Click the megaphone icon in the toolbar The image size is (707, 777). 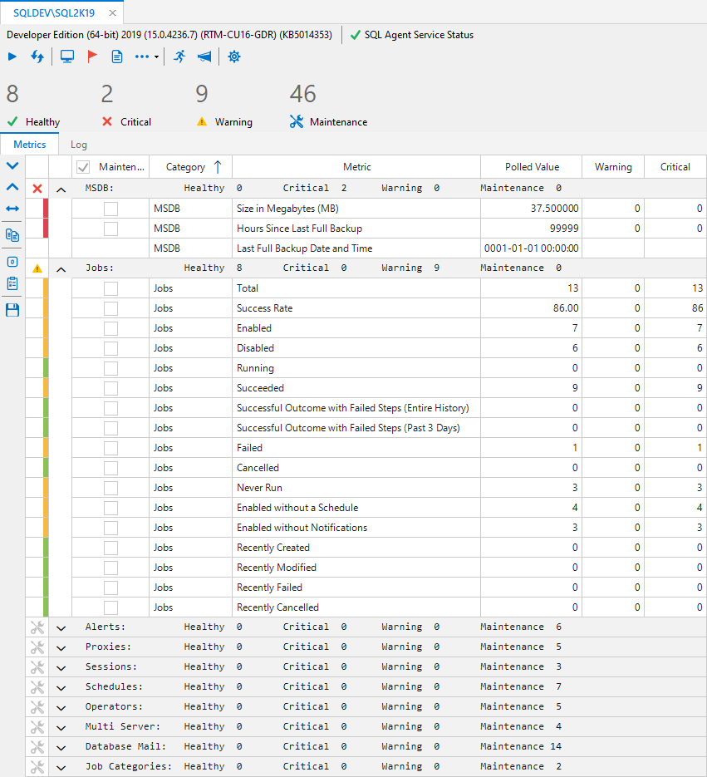[x=204, y=57]
